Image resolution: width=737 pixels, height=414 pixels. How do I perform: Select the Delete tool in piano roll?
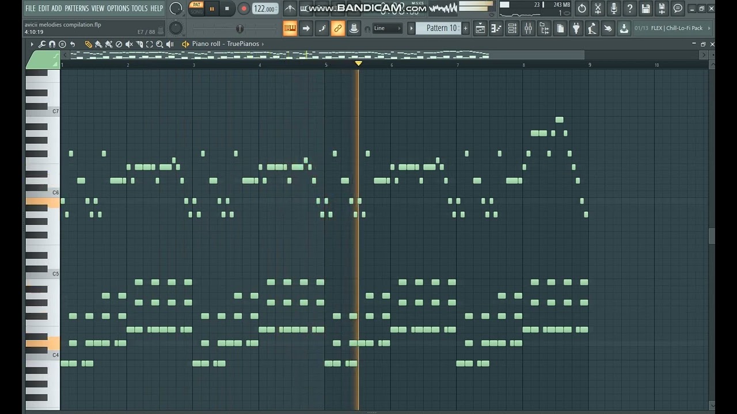(x=119, y=44)
